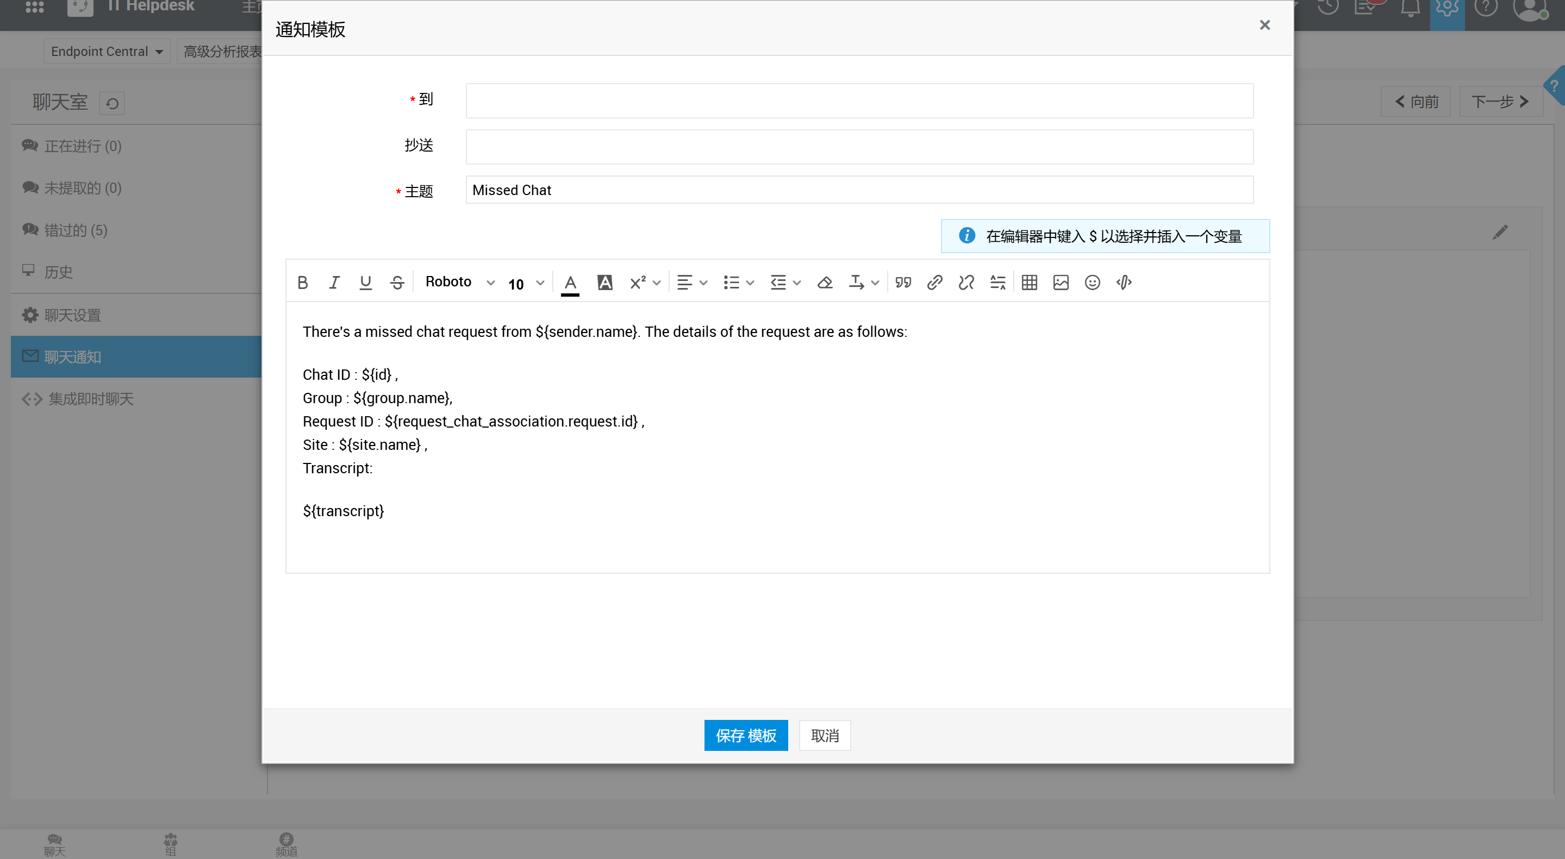Click the 保存 模板 button

click(745, 735)
